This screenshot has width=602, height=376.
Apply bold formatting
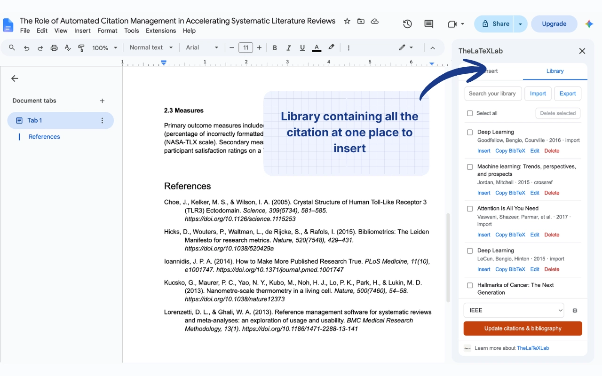pos(275,47)
